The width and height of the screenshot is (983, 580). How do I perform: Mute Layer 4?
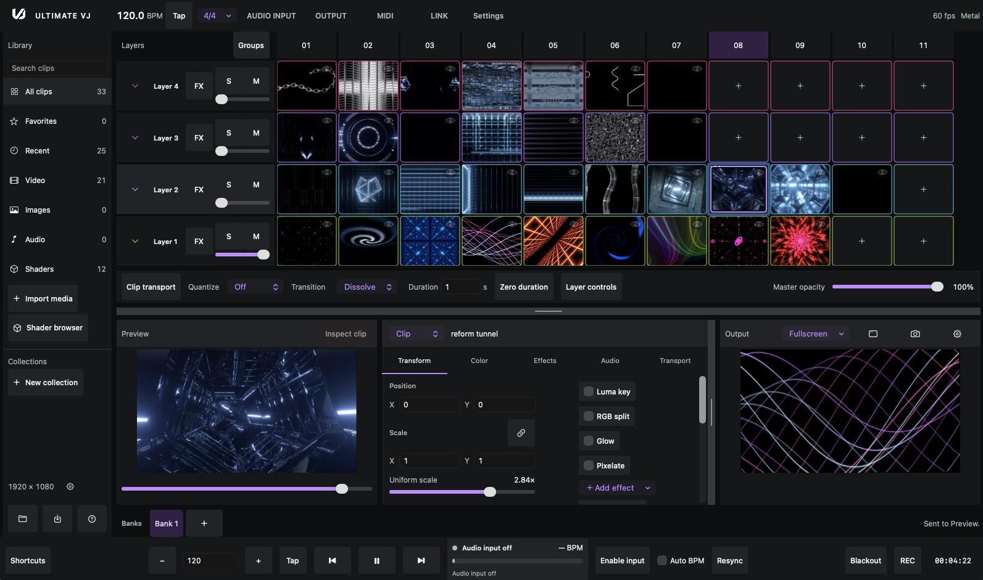pos(256,81)
